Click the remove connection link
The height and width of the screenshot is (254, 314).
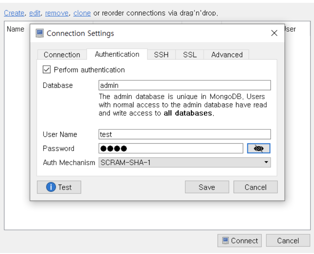pos(57,13)
